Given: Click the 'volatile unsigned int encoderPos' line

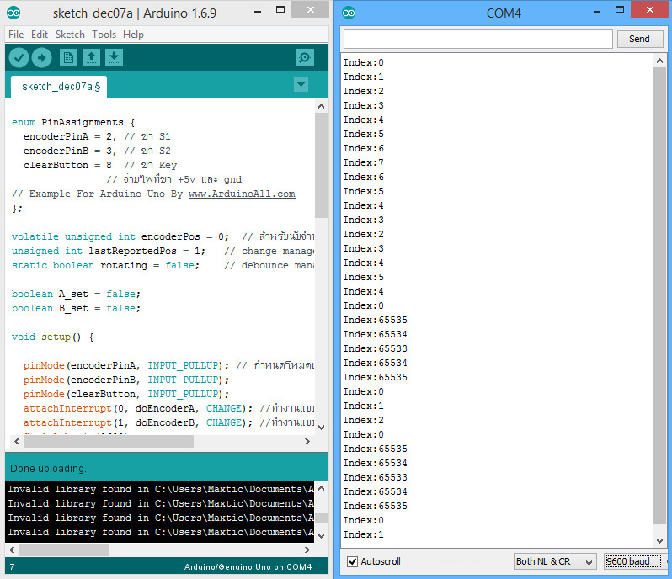Looking at the screenshot, I should point(163,236).
